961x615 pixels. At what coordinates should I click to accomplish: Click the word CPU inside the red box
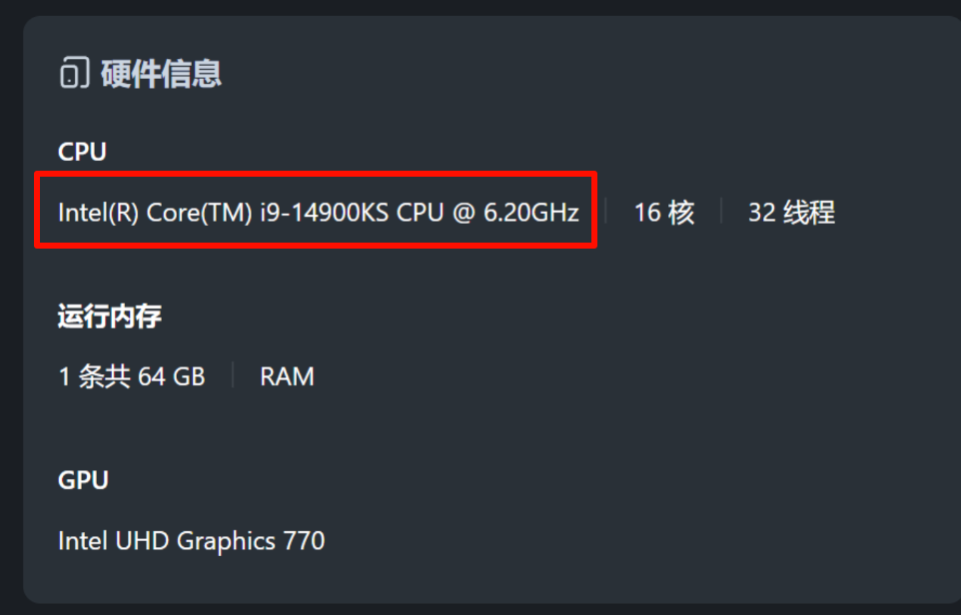coord(421,212)
